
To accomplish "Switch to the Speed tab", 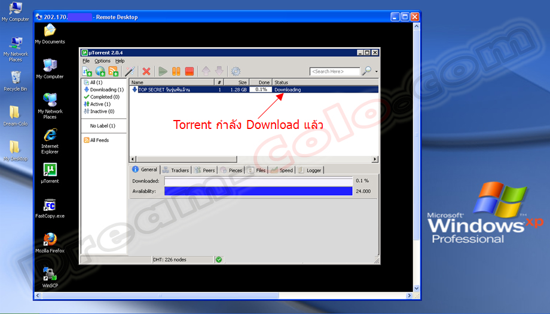I will [282, 170].
